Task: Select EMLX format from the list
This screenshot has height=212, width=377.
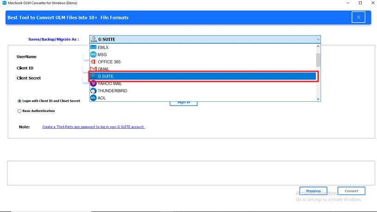Action: pos(203,47)
